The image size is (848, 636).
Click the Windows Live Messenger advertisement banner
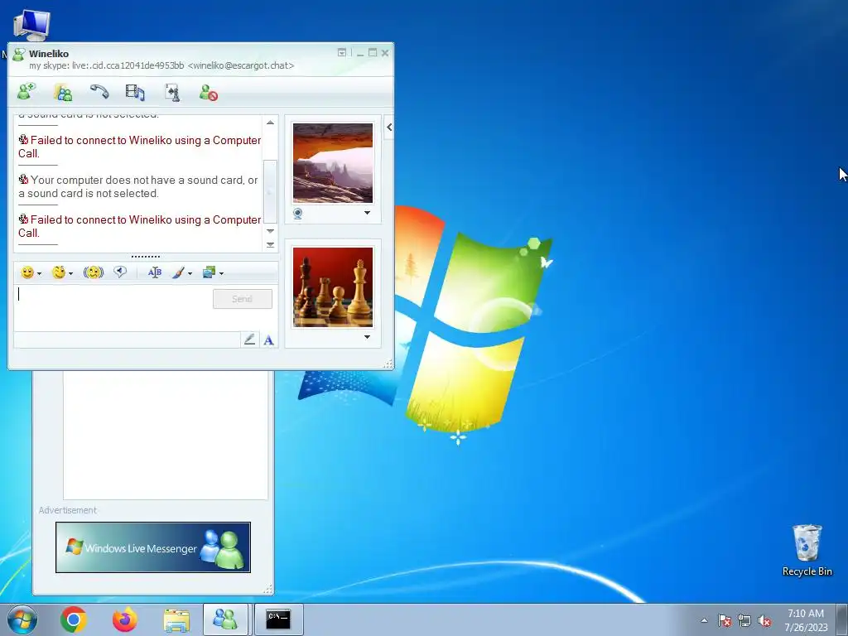tap(153, 547)
